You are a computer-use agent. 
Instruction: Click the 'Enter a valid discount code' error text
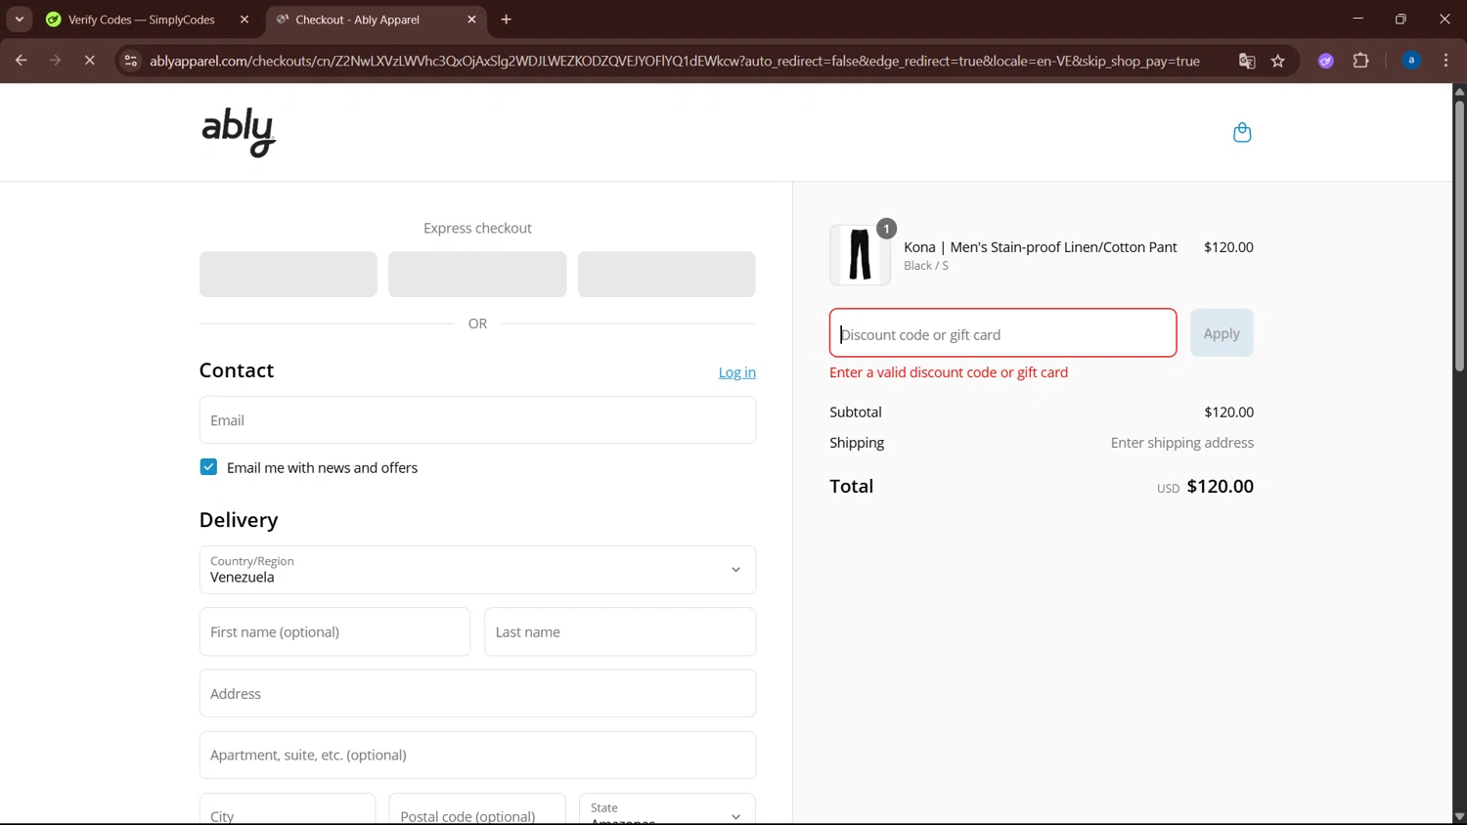(x=949, y=372)
